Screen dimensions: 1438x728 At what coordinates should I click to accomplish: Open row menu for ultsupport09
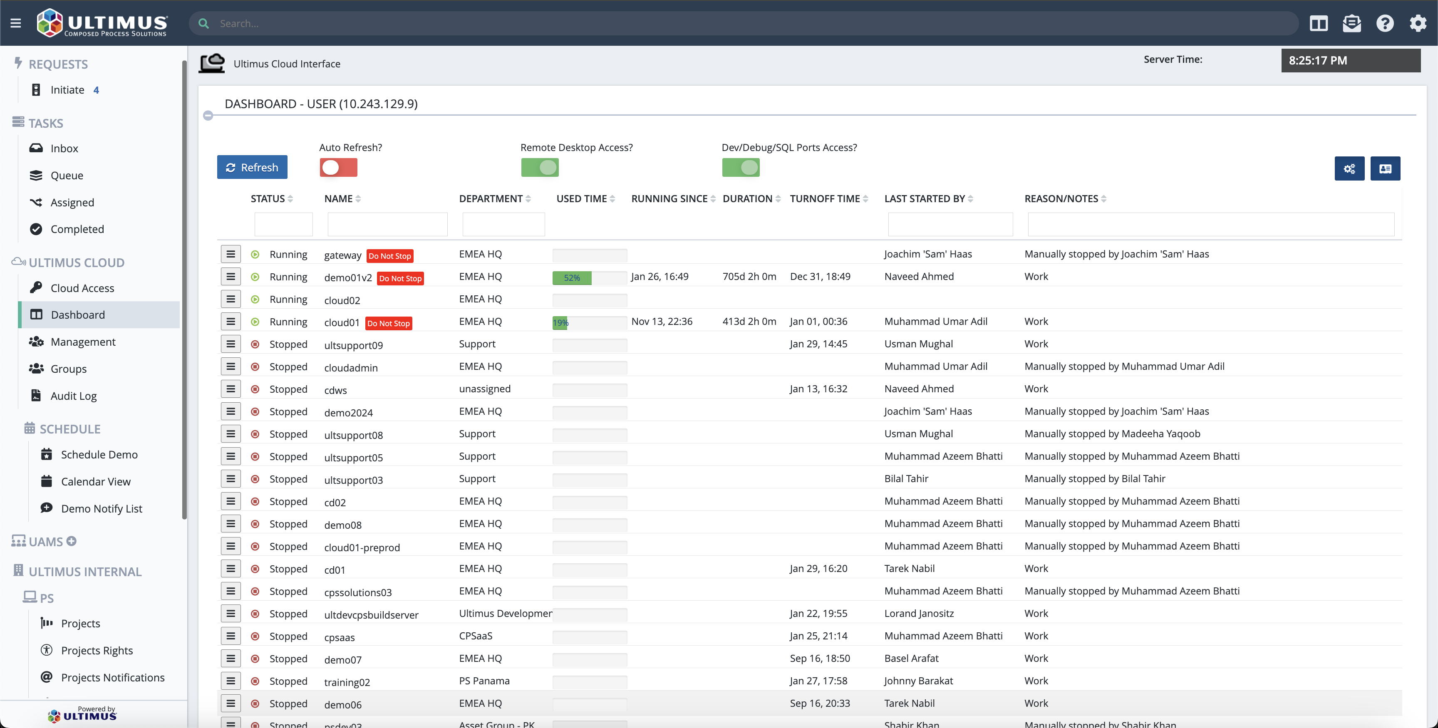[x=231, y=344]
